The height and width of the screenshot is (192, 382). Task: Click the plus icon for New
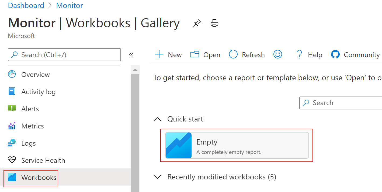coord(159,55)
